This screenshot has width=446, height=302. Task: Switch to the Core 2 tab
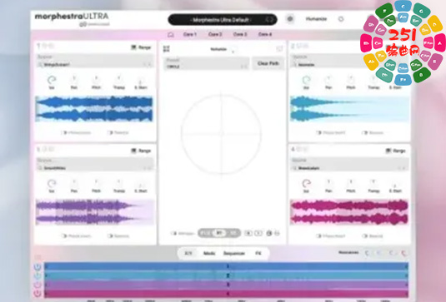point(215,34)
